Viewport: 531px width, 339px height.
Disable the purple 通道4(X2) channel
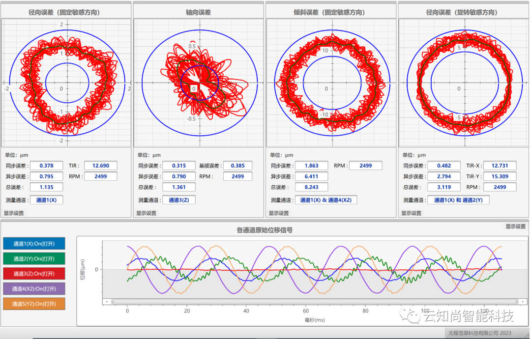tap(34, 289)
